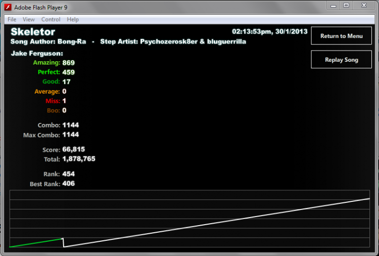Image resolution: width=379 pixels, height=256 pixels.
Task: Click the 02:13:53pm, 30/1/2013 timestamp
Action: click(270, 31)
